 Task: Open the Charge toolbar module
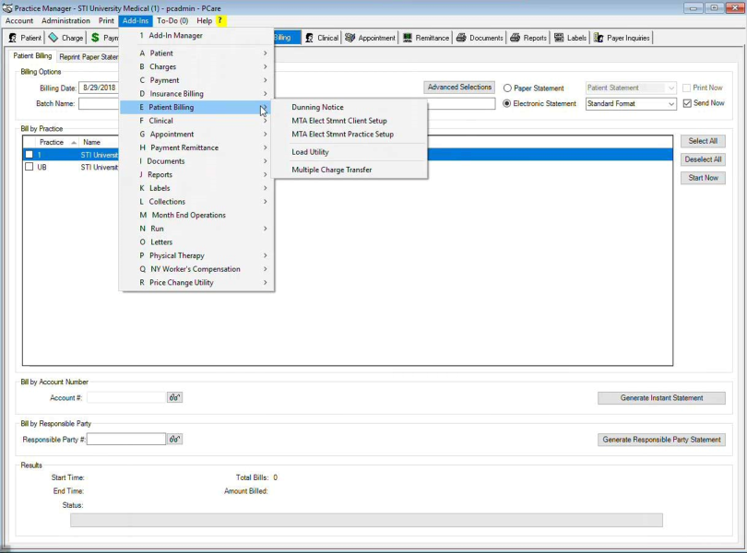65,38
